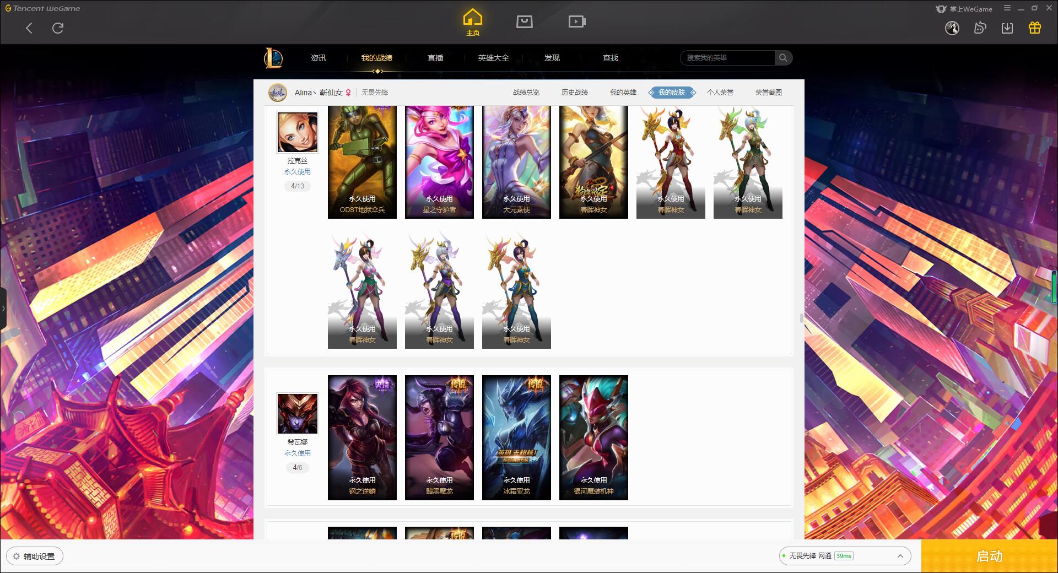
Task: Click the refresh page icon
Action: [x=58, y=28]
